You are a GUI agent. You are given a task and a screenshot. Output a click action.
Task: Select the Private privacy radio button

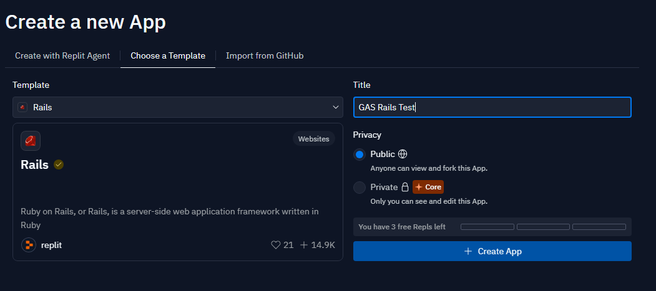(360, 188)
